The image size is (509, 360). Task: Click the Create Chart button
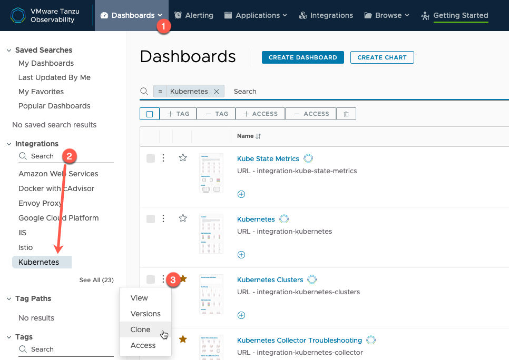(382, 57)
